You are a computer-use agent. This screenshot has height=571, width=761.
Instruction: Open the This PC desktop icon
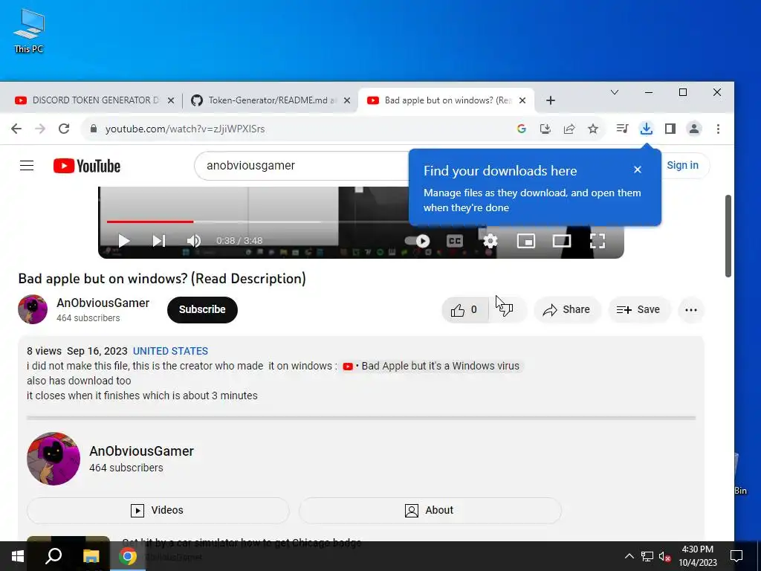(x=29, y=30)
